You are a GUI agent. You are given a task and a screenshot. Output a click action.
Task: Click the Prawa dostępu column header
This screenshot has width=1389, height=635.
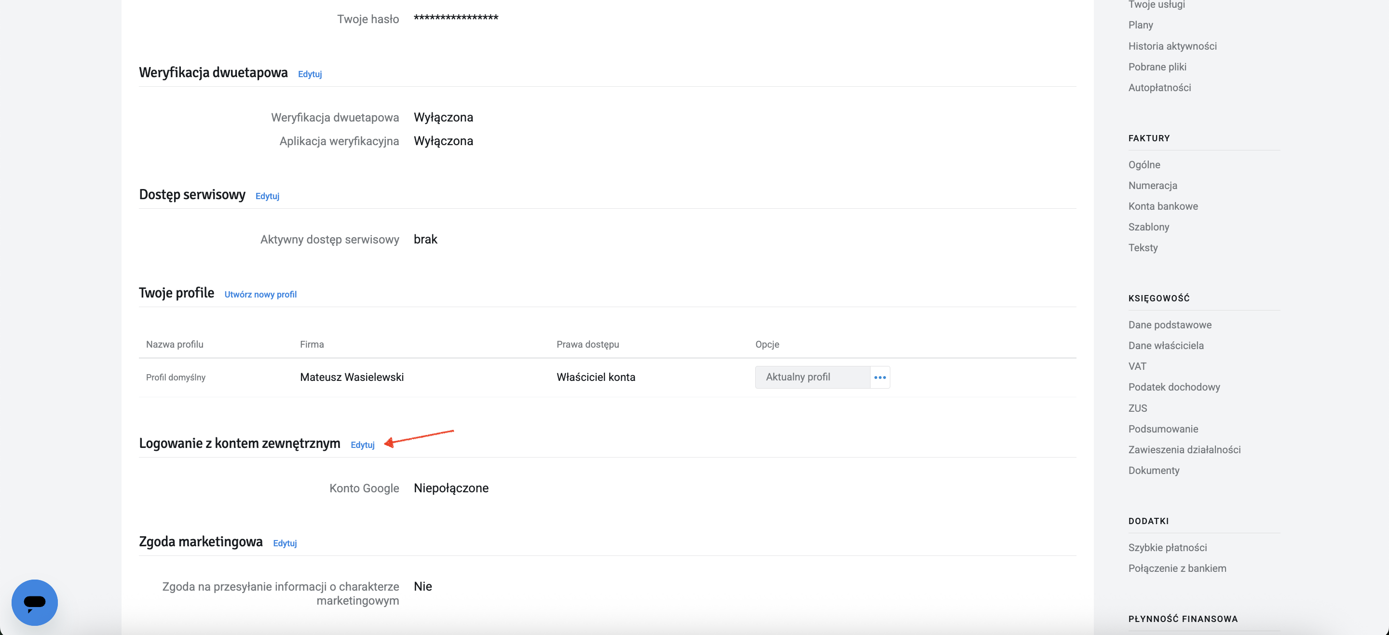(x=588, y=344)
